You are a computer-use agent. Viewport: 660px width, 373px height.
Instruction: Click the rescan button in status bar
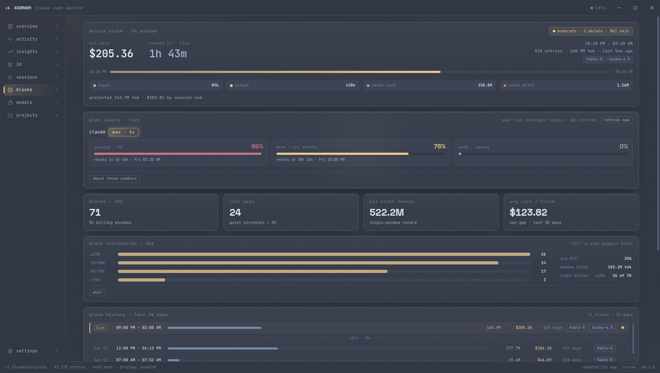[629, 367]
